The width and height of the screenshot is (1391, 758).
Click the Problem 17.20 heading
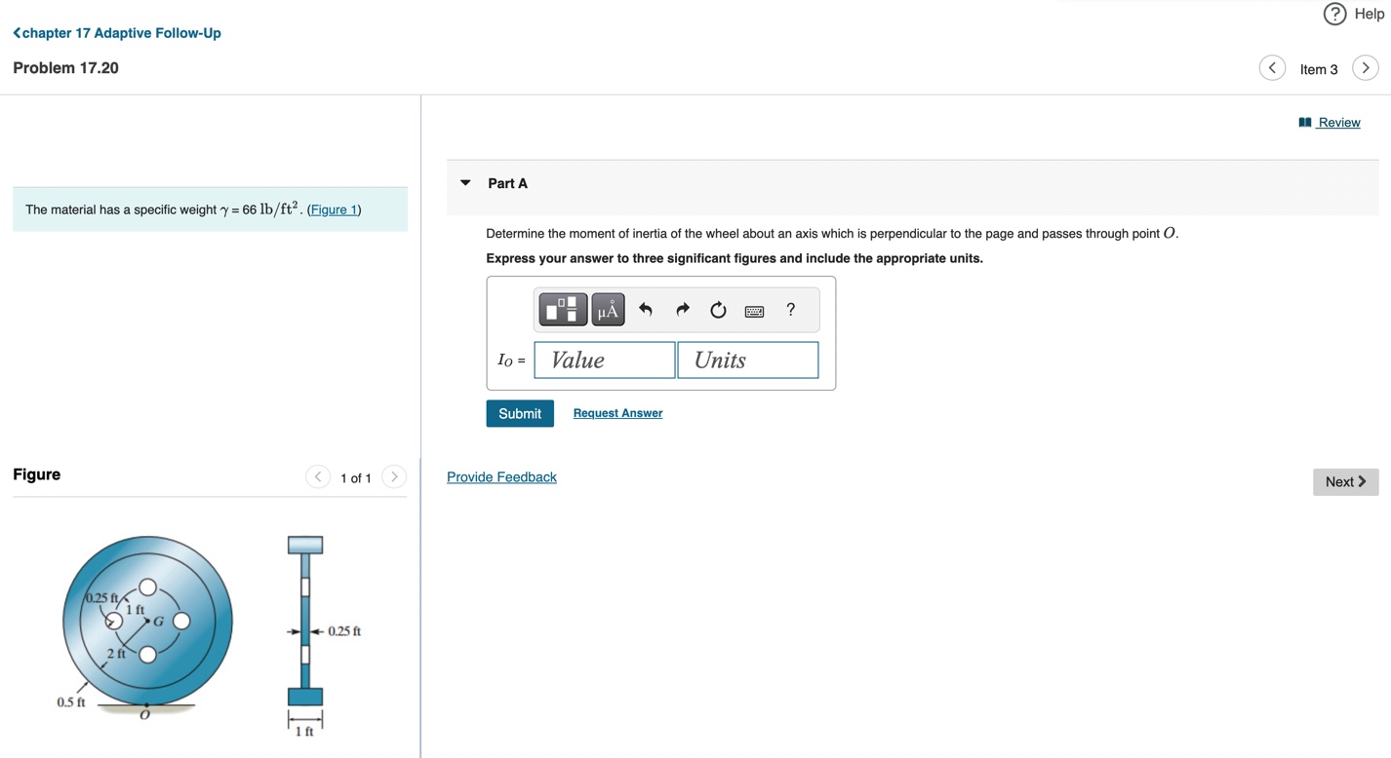coord(65,68)
